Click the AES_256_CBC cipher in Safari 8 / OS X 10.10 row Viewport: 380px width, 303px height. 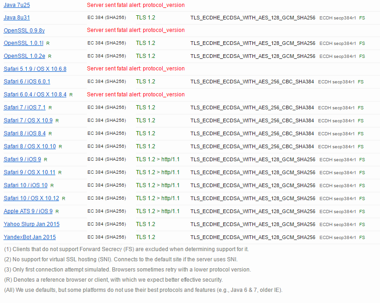tap(252, 146)
